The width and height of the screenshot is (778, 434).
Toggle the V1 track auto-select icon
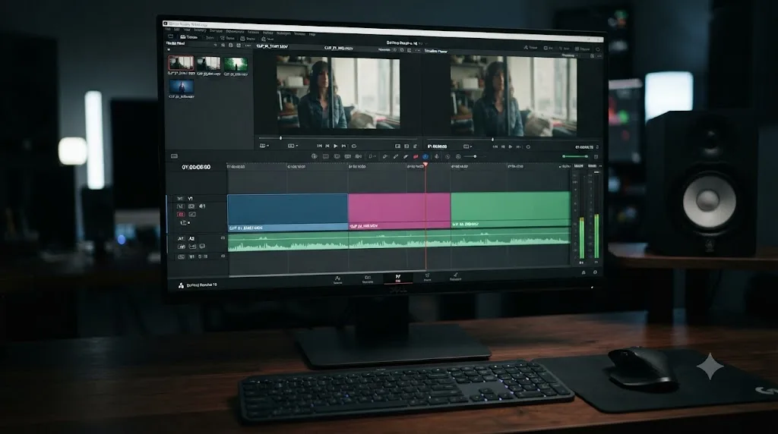click(191, 206)
